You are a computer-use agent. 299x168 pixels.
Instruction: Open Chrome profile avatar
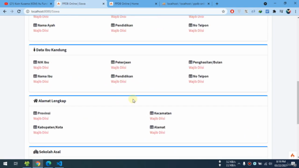coord(288,11)
